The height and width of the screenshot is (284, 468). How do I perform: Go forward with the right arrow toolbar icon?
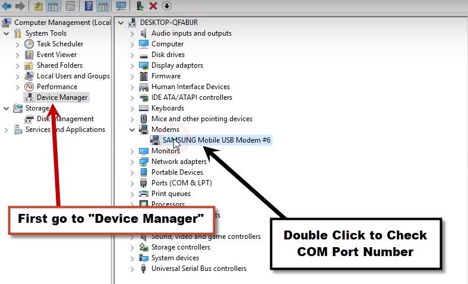coord(20,6)
